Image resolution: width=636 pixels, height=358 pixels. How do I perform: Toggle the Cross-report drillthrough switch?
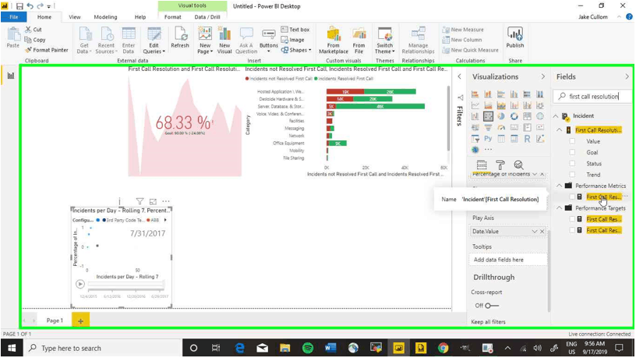coord(492,306)
